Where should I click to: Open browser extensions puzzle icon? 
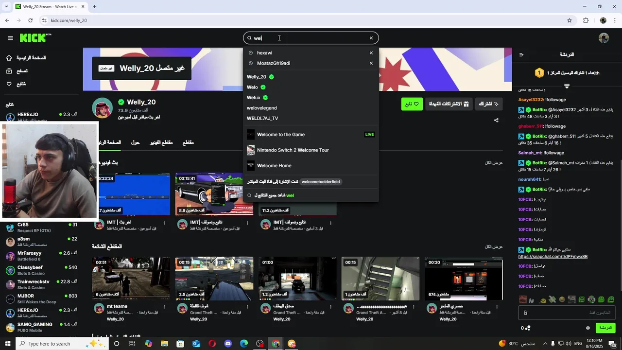(x=586, y=20)
